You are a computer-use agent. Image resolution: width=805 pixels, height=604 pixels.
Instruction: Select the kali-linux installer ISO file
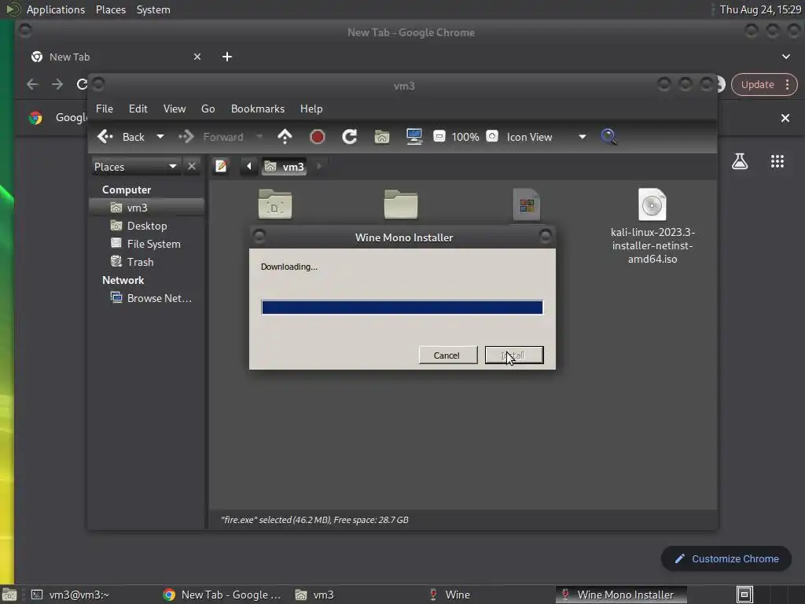pyautogui.click(x=652, y=226)
